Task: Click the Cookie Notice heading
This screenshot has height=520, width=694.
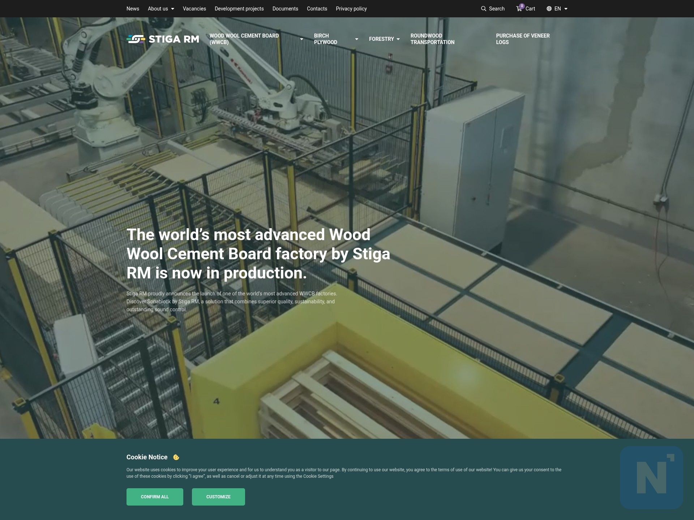Action: click(147, 457)
